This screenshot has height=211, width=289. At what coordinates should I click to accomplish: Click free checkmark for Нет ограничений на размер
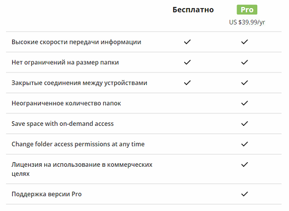(x=187, y=62)
